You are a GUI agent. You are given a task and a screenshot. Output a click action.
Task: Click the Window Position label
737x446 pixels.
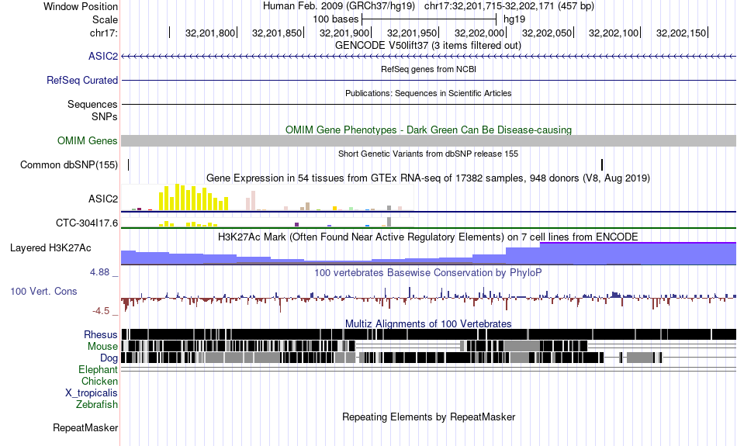click(x=81, y=6)
